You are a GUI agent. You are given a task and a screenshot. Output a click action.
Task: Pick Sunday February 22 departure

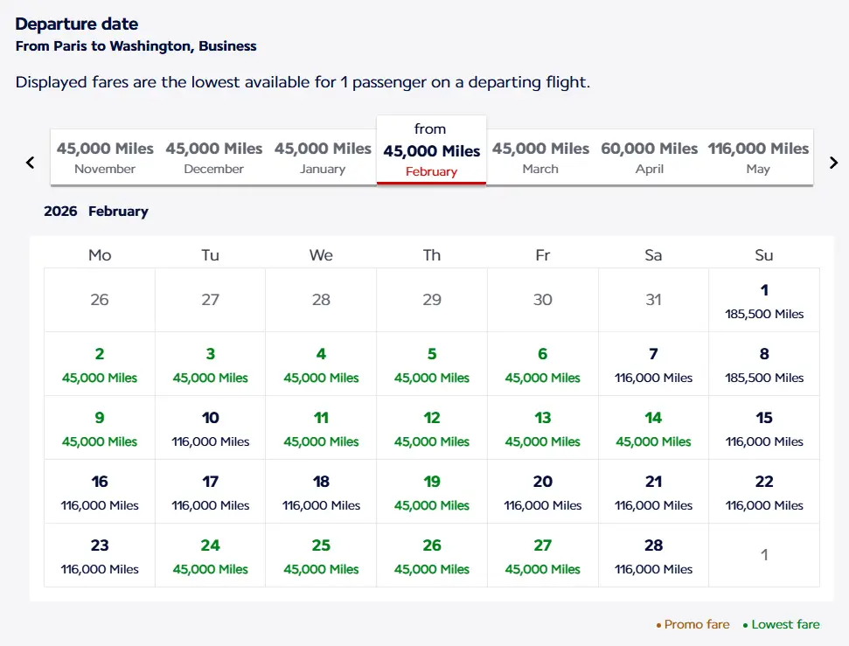(764, 492)
